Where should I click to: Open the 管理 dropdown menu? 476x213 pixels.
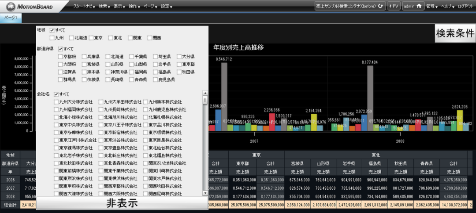(x=431, y=7)
